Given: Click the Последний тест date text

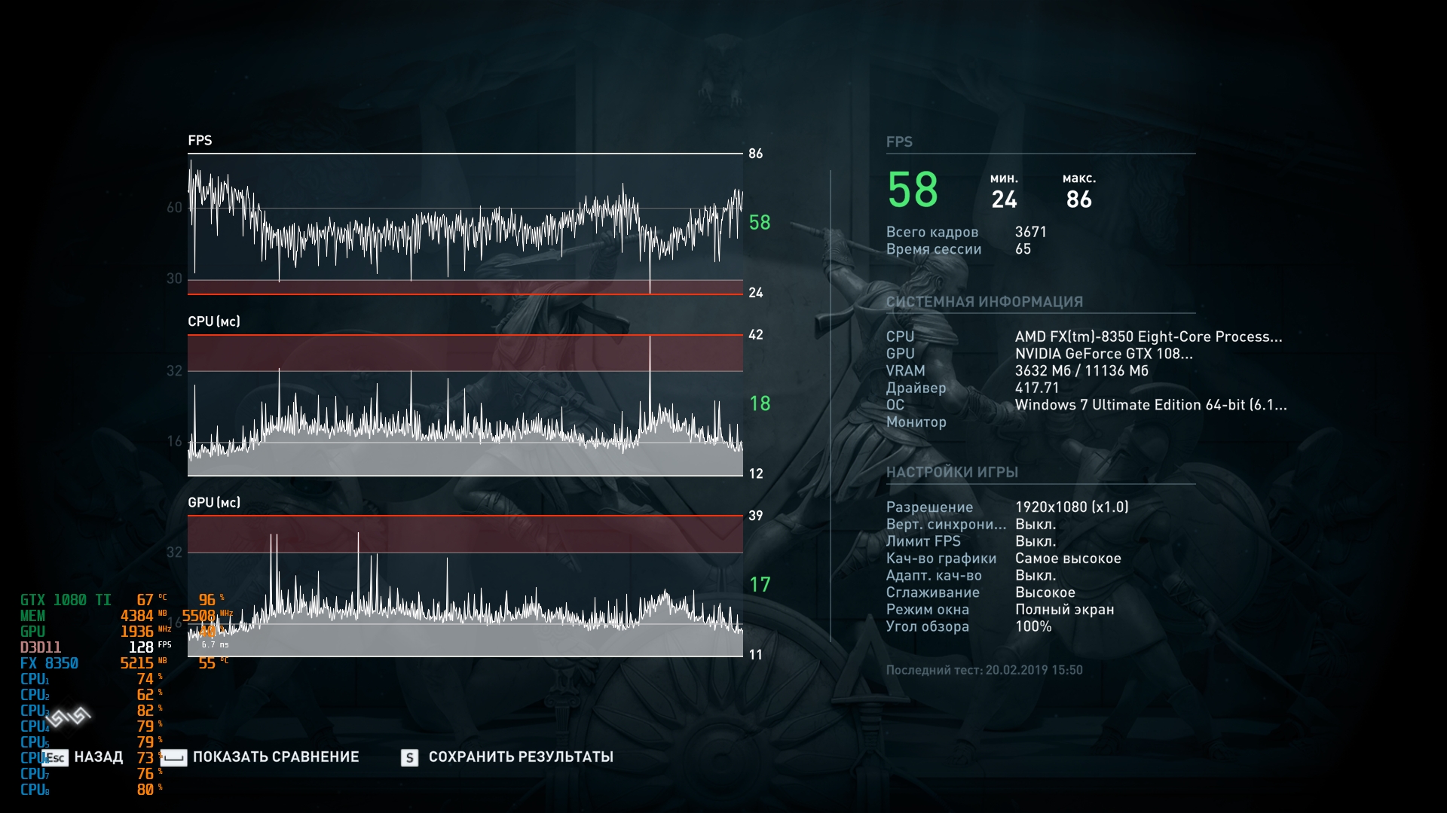Looking at the screenshot, I should 984,670.
